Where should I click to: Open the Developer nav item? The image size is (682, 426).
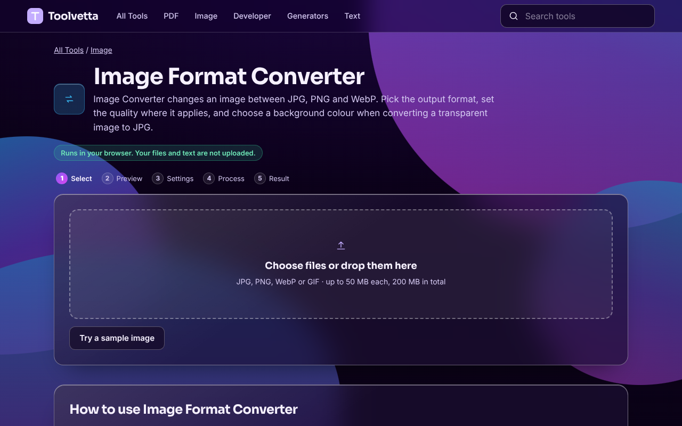(252, 16)
